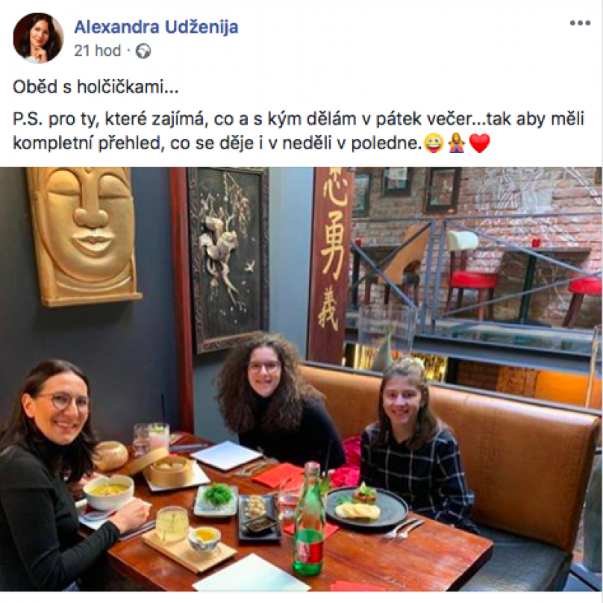Open Alexandra Udženija's profile picture

click(x=39, y=37)
